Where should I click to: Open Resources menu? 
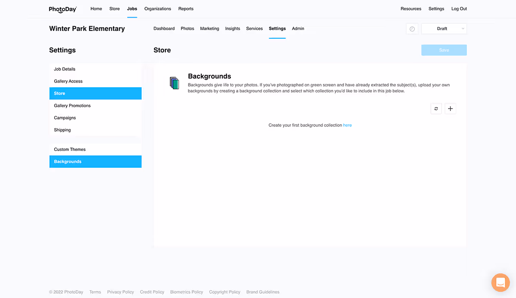click(411, 9)
